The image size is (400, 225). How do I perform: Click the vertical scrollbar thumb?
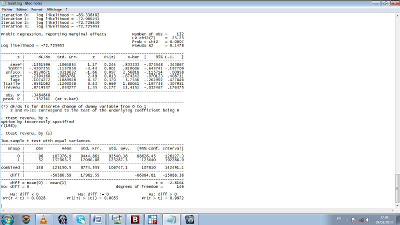point(397,188)
